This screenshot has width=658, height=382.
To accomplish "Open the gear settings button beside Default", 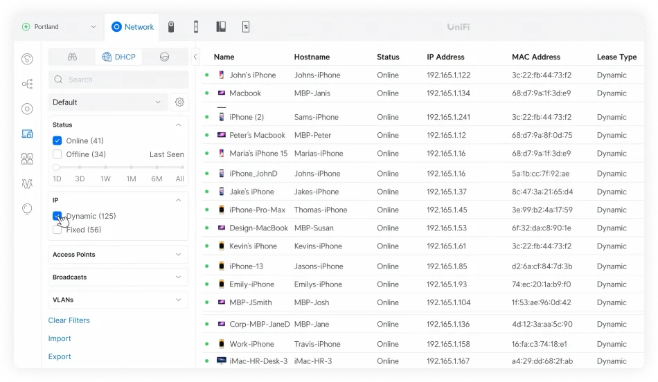I will coord(179,102).
